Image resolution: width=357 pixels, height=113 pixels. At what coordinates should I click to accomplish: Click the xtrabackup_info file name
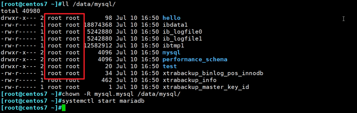coord(189,80)
